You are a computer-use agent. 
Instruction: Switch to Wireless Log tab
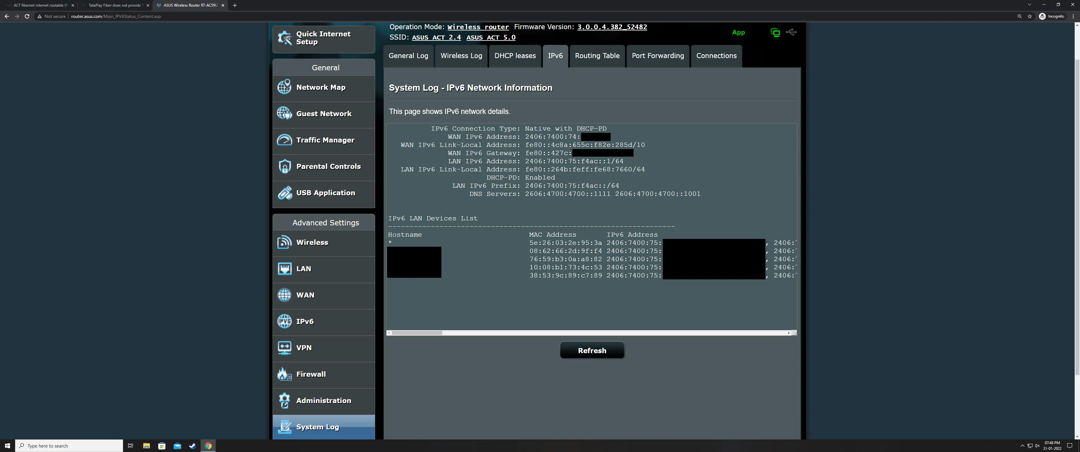pyautogui.click(x=461, y=56)
